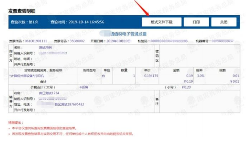Click the second notice about 税务机关举报

pos(73,134)
